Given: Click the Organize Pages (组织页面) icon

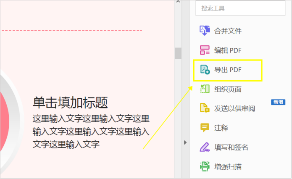Looking at the screenshot, I should tap(205, 89).
